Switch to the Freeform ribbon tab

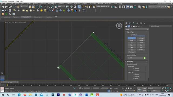pyautogui.click(x=16, y=17)
